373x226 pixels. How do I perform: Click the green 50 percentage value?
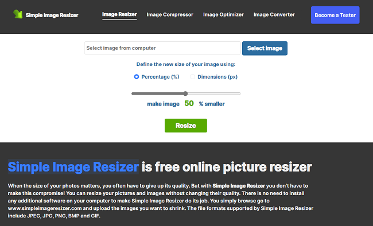click(x=189, y=103)
